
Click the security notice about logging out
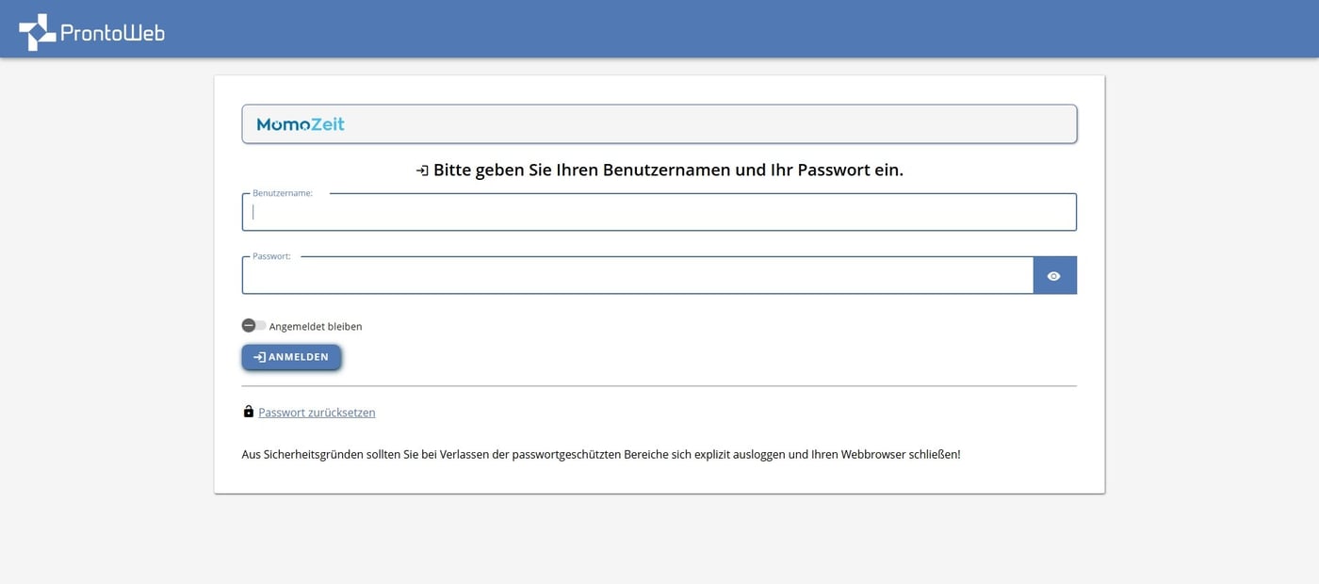pyautogui.click(x=601, y=454)
